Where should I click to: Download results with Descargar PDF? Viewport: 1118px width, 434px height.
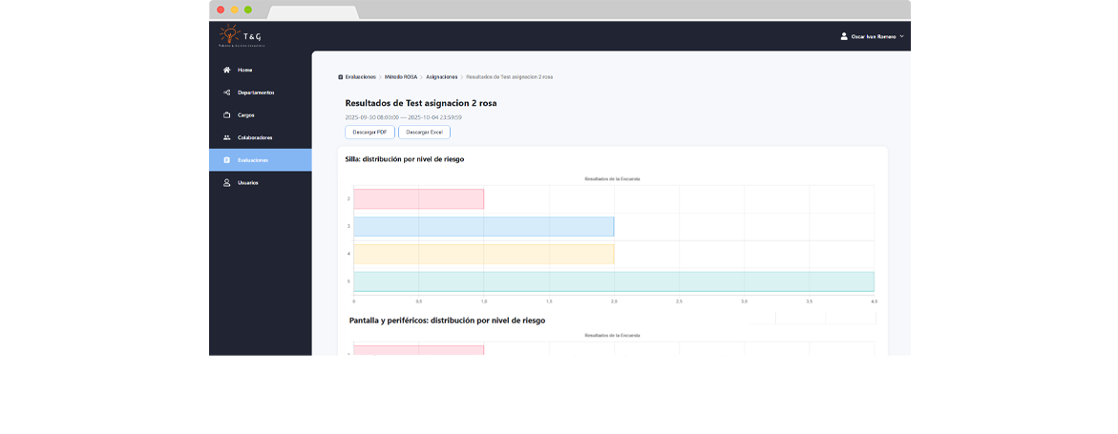(x=369, y=133)
